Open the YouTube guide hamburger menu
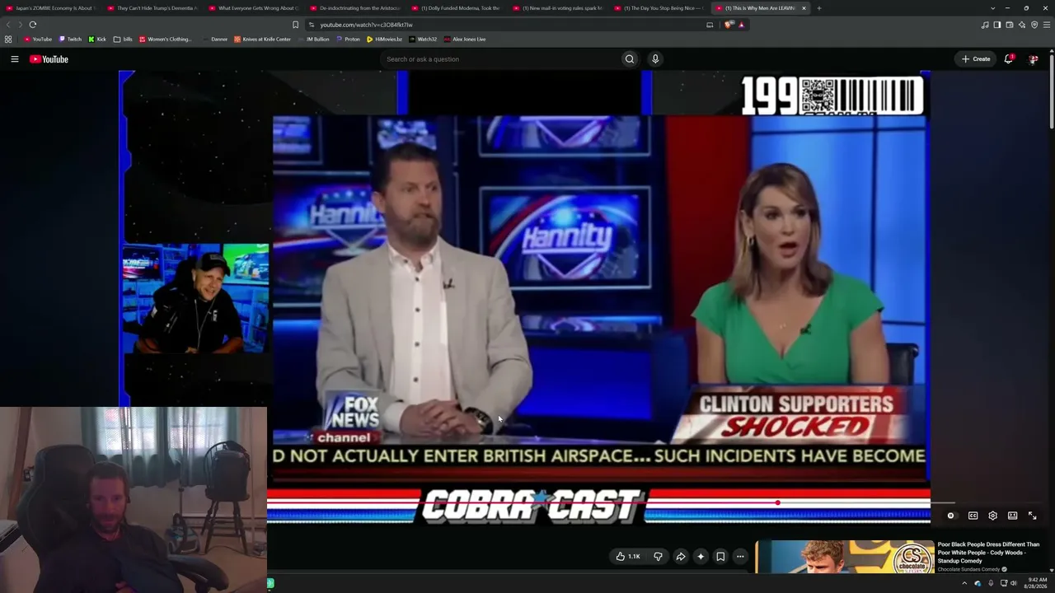This screenshot has width=1055, height=593. coord(14,59)
